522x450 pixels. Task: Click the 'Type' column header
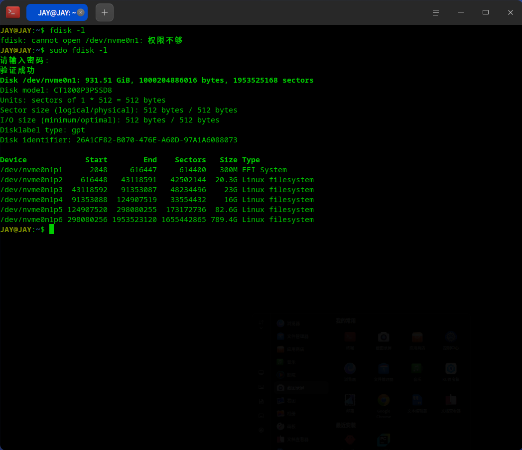(x=251, y=160)
